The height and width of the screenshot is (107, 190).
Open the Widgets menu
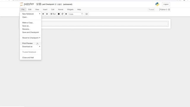pos(70,10)
